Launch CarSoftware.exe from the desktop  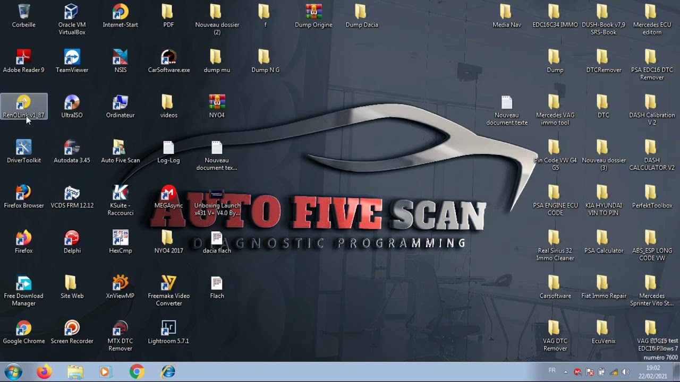click(168, 61)
